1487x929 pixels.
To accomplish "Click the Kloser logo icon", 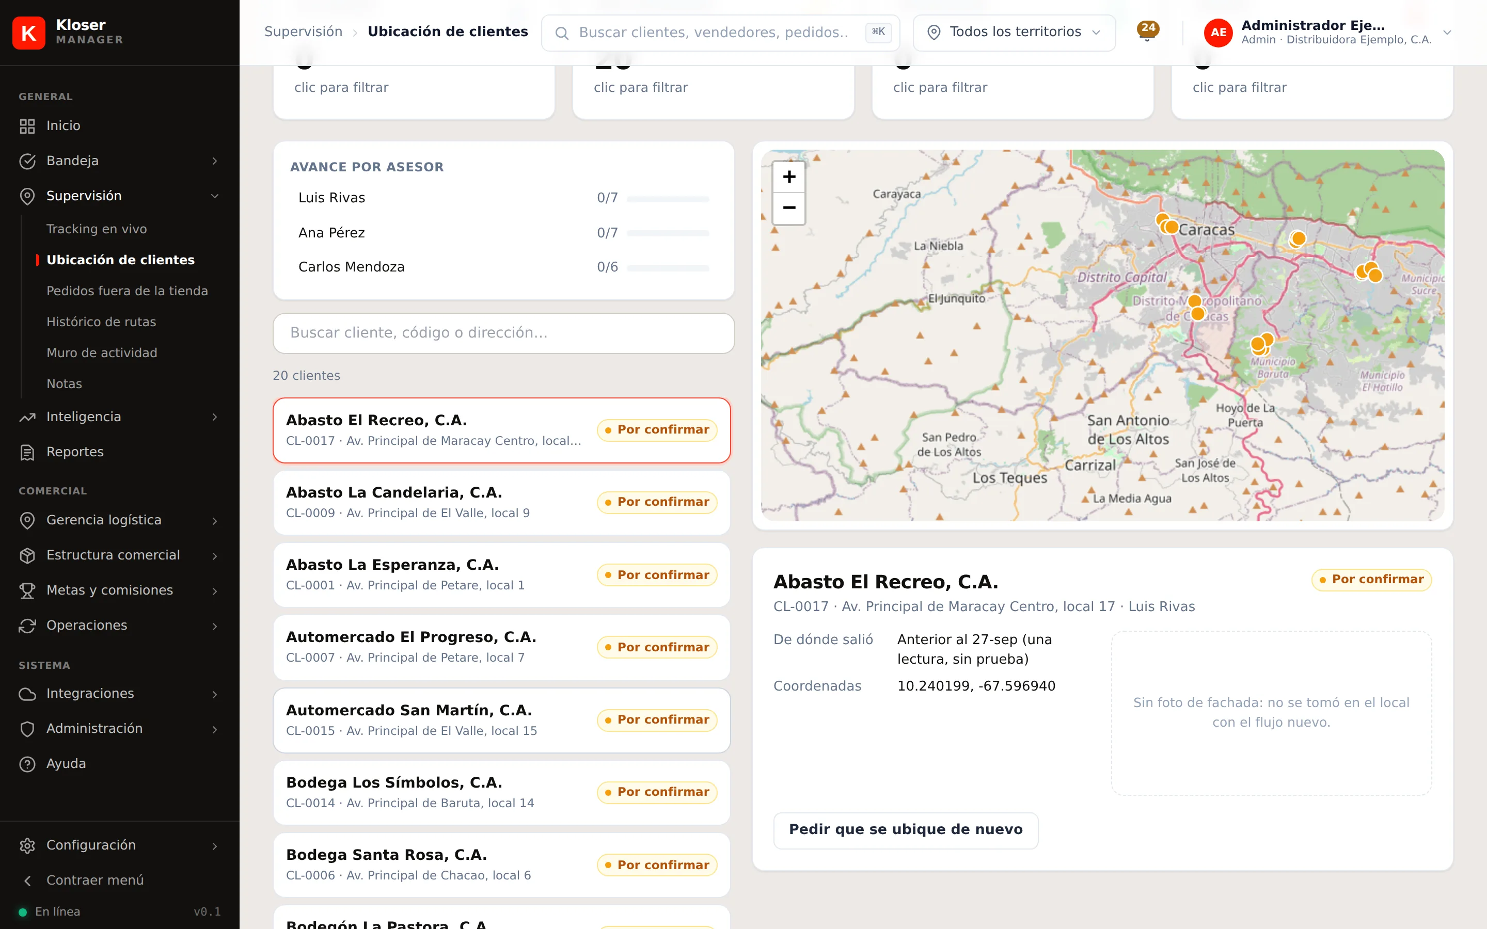I will click(x=28, y=33).
